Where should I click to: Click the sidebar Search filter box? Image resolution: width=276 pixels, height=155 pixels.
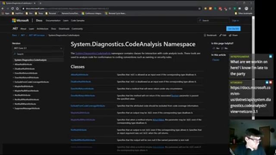(38, 54)
